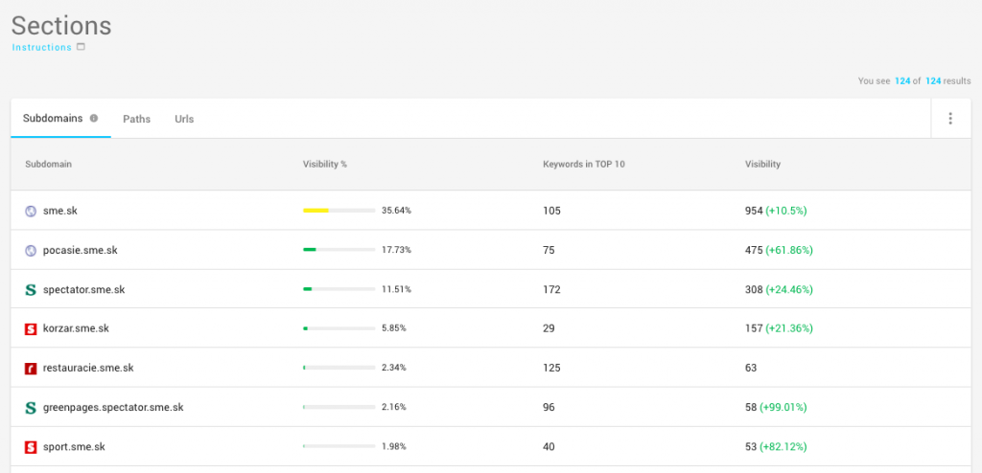982x473 pixels.
Task: Click the globe icon for pocasie.sme.sk
Action: [31, 250]
